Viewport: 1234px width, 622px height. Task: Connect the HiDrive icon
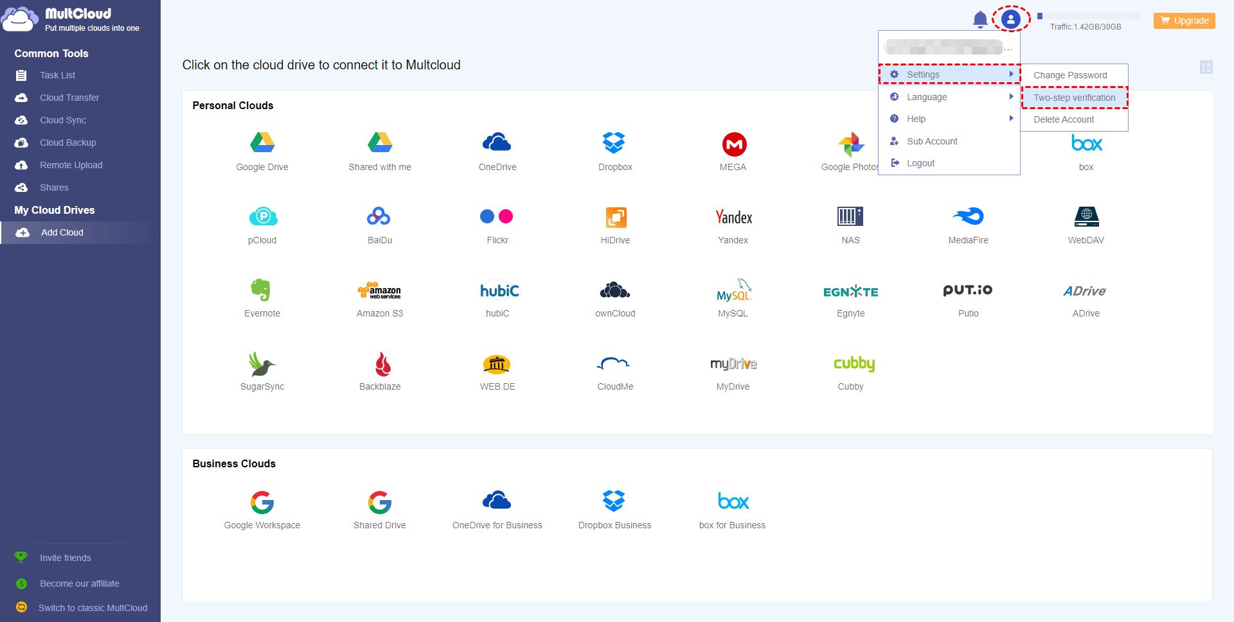tap(615, 217)
